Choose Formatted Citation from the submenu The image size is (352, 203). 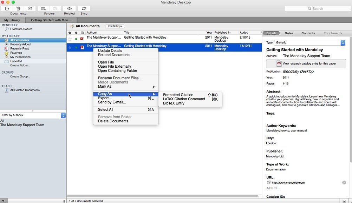[x=190, y=95]
